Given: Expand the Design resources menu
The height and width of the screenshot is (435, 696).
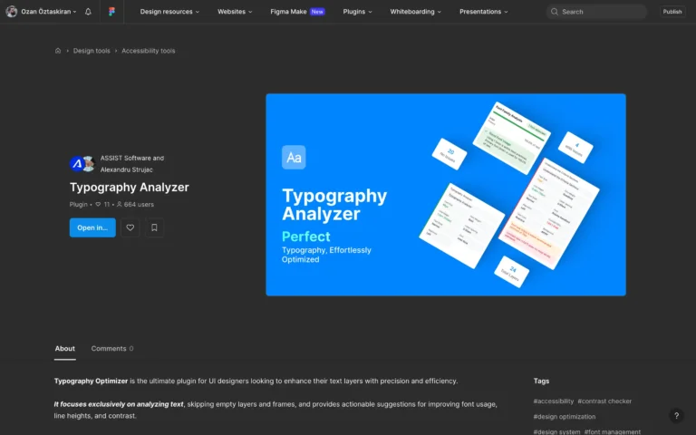Looking at the screenshot, I should coord(169,12).
